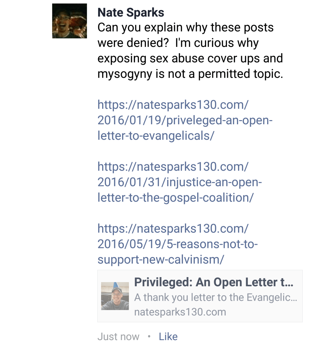This screenshot has height=346, width=310.
Task: Open the priveleged-an-open-letter-to-evangelicals URL
Action: [x=185, y=120]
